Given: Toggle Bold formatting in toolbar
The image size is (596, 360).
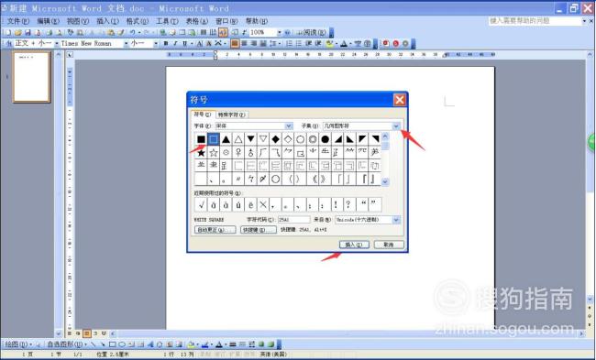Looking at the screenshot, I should pos(166,44).
